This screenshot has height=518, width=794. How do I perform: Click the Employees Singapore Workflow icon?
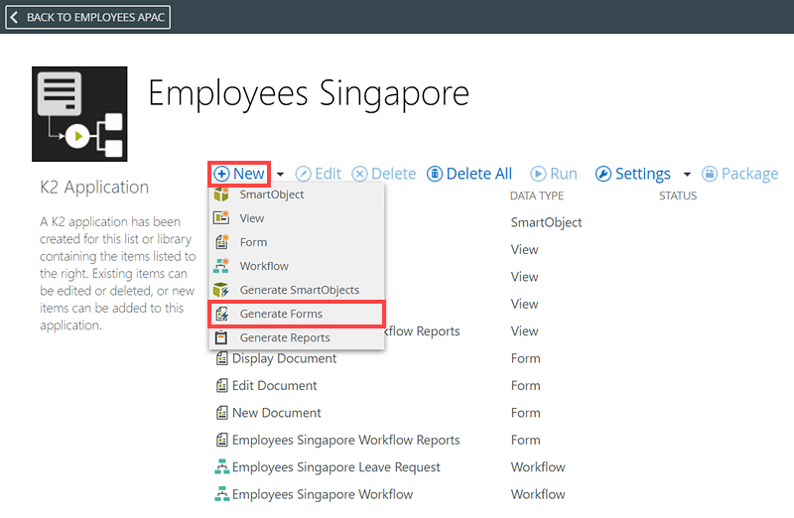coord(221,494)
